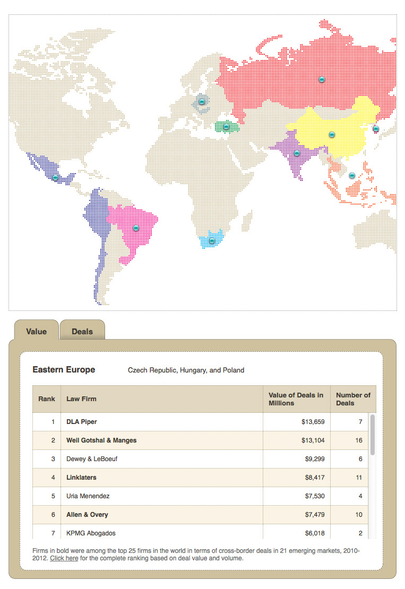Follow the 'Click here' complete ranking link
This screenshot has width=405, height=589.
pyautogui.click(x=64, y=558)
